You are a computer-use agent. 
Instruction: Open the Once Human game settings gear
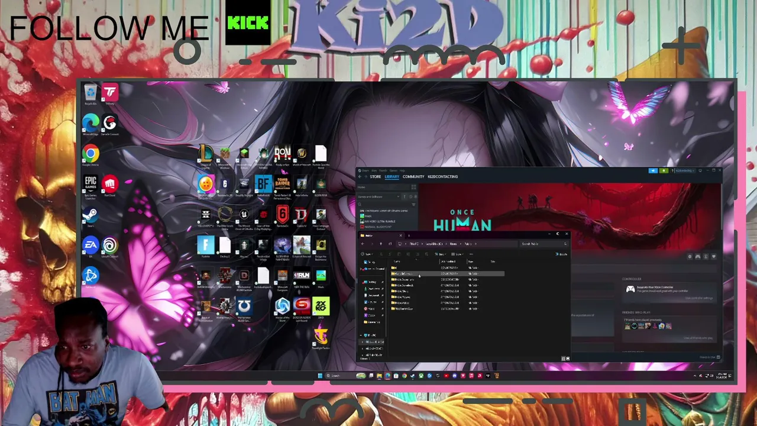[690, 257]
